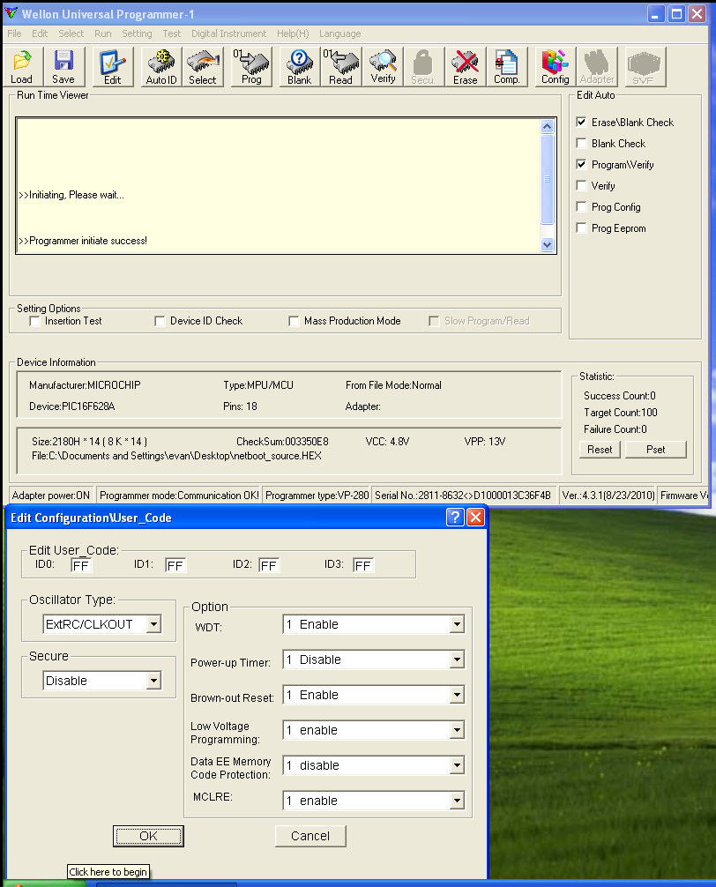Viewport: 716px width, 887px height.
Task: Click the Comp. compare toolbar icon
Action: click(507, 67)
